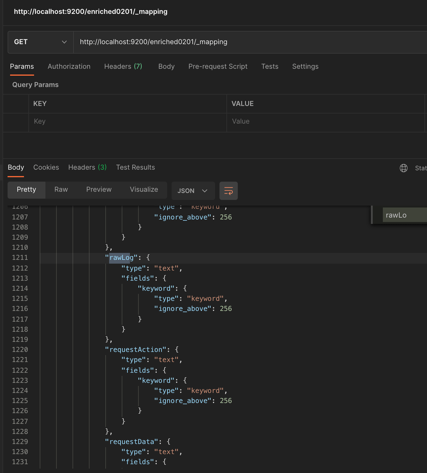Open the Pre-request Script tab
427x473 pixels.
[x=218, y=67]
